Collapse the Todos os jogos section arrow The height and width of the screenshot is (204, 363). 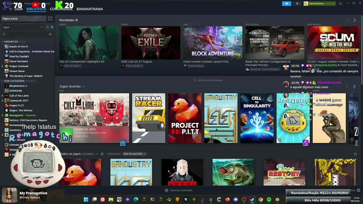pos(355,154)
